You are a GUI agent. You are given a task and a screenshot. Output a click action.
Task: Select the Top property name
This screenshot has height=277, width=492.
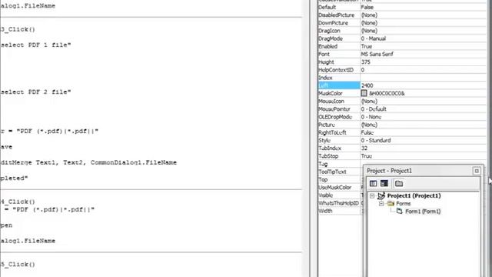coord(323,179)
